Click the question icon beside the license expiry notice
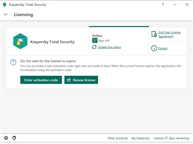 [x=13, y=62]
